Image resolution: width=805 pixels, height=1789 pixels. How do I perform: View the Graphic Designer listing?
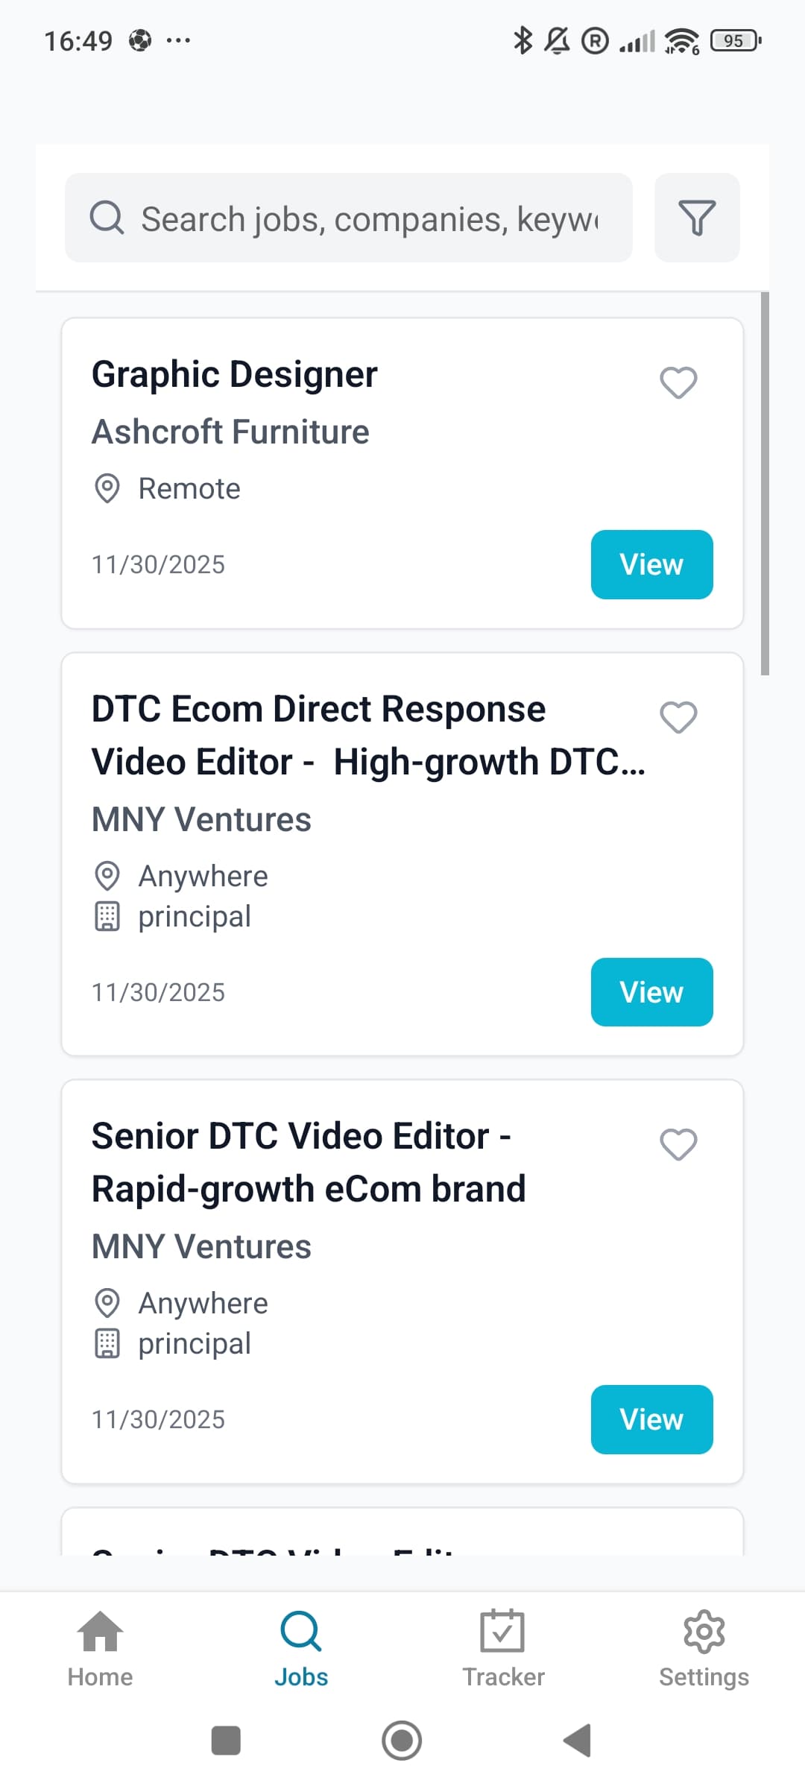651,564
